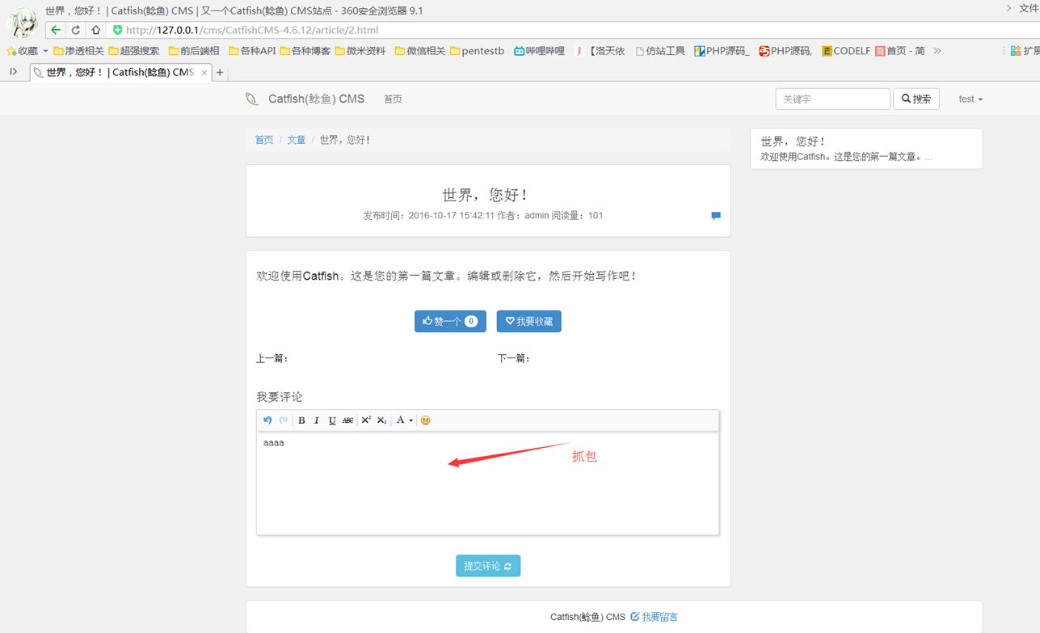Open the 【洛天依 bookmark
The image size is (1040, 633).
point(600,51)
